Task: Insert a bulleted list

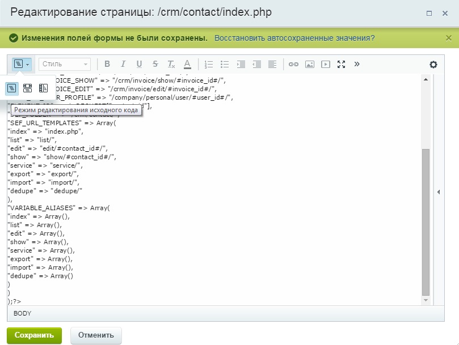Action: (x=225, y=65)
